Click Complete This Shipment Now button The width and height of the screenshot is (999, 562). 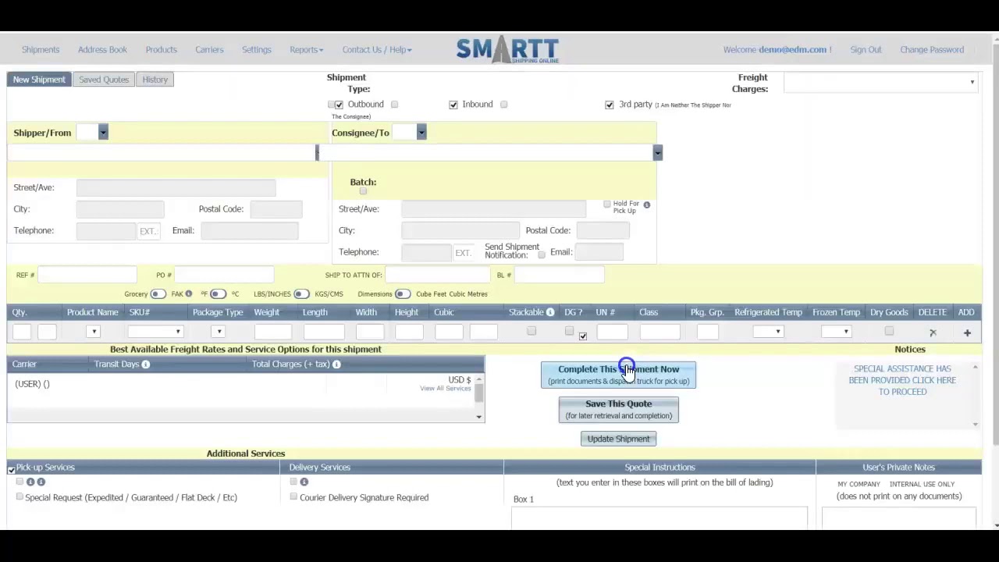[x=618, y=375]
